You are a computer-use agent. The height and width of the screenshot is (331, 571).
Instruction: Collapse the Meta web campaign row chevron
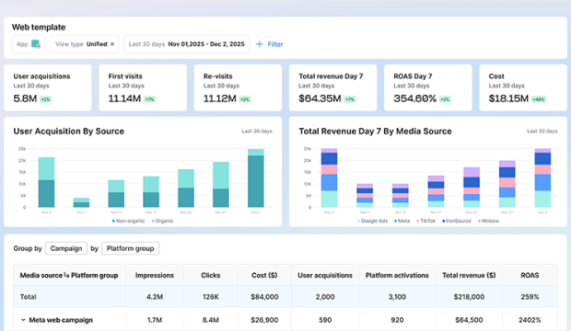[x=23, y=320]
